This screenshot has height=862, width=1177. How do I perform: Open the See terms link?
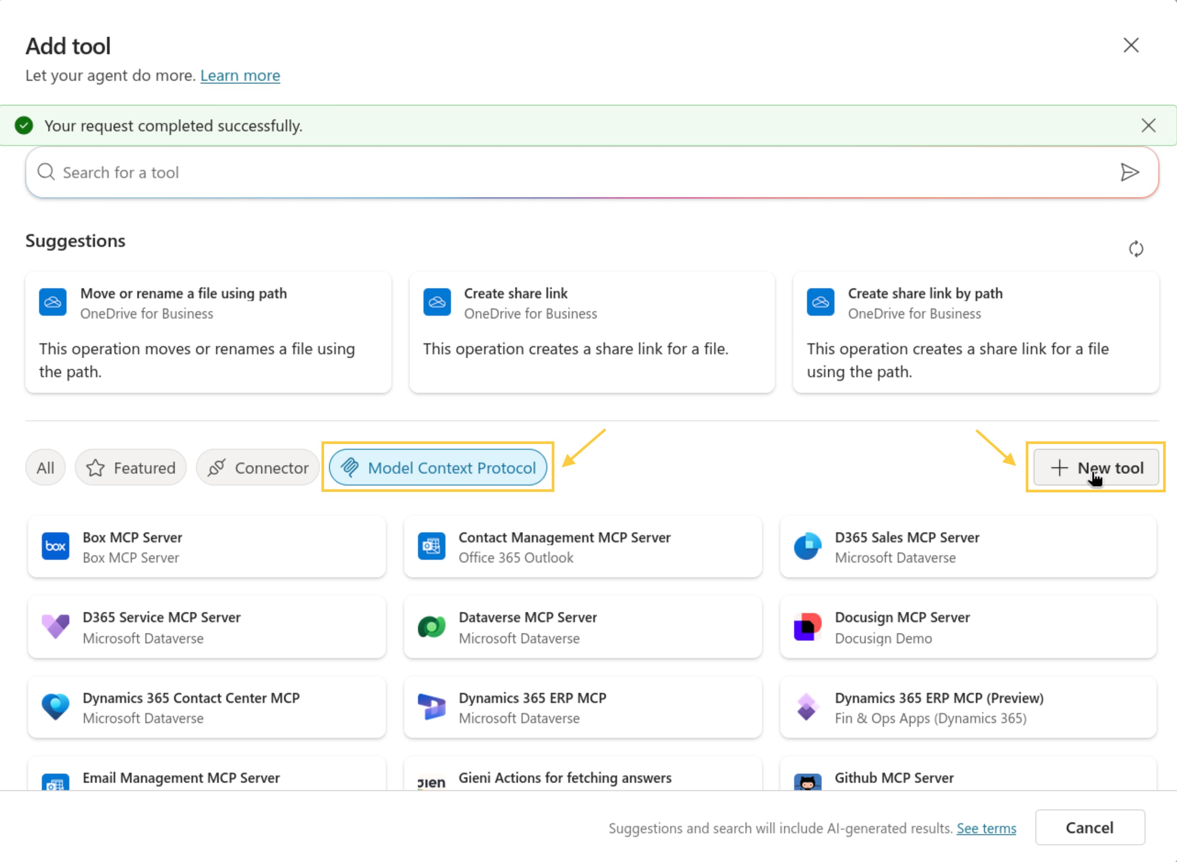tap(986, 828)
